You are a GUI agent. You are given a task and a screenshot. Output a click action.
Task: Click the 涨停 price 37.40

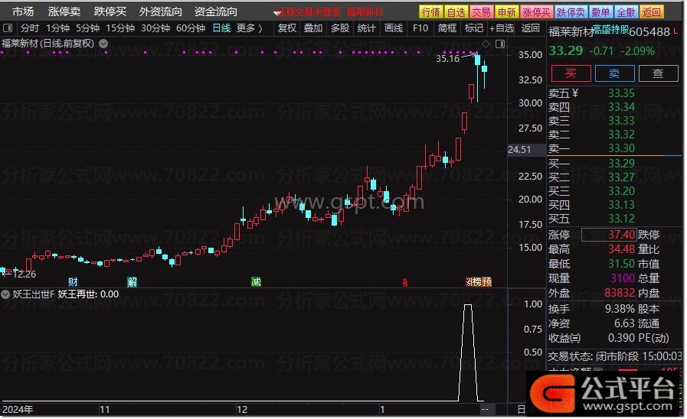(621, 235)
